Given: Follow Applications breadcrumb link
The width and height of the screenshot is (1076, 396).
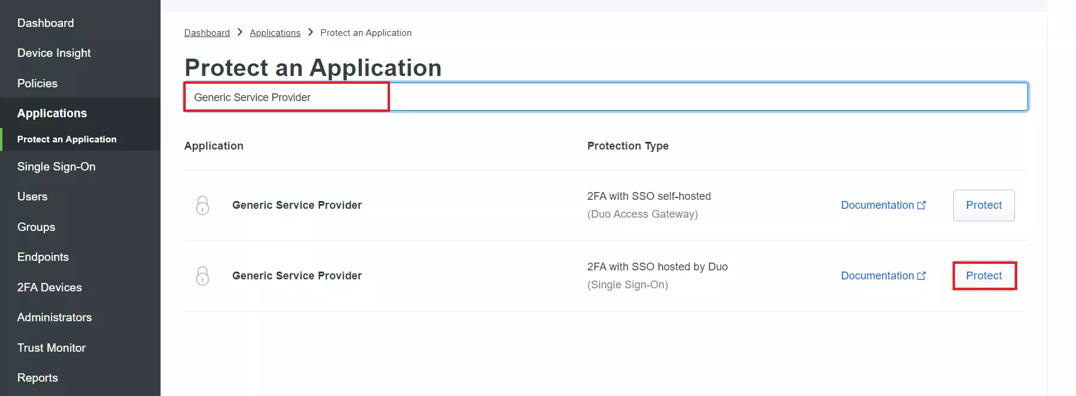Looking at the screenshot, I should point(275,32).
